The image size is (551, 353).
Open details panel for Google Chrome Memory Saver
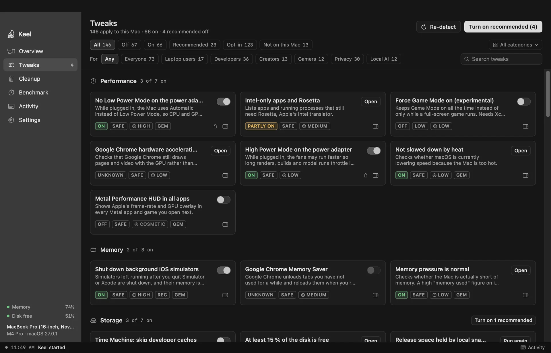[375, 295]
